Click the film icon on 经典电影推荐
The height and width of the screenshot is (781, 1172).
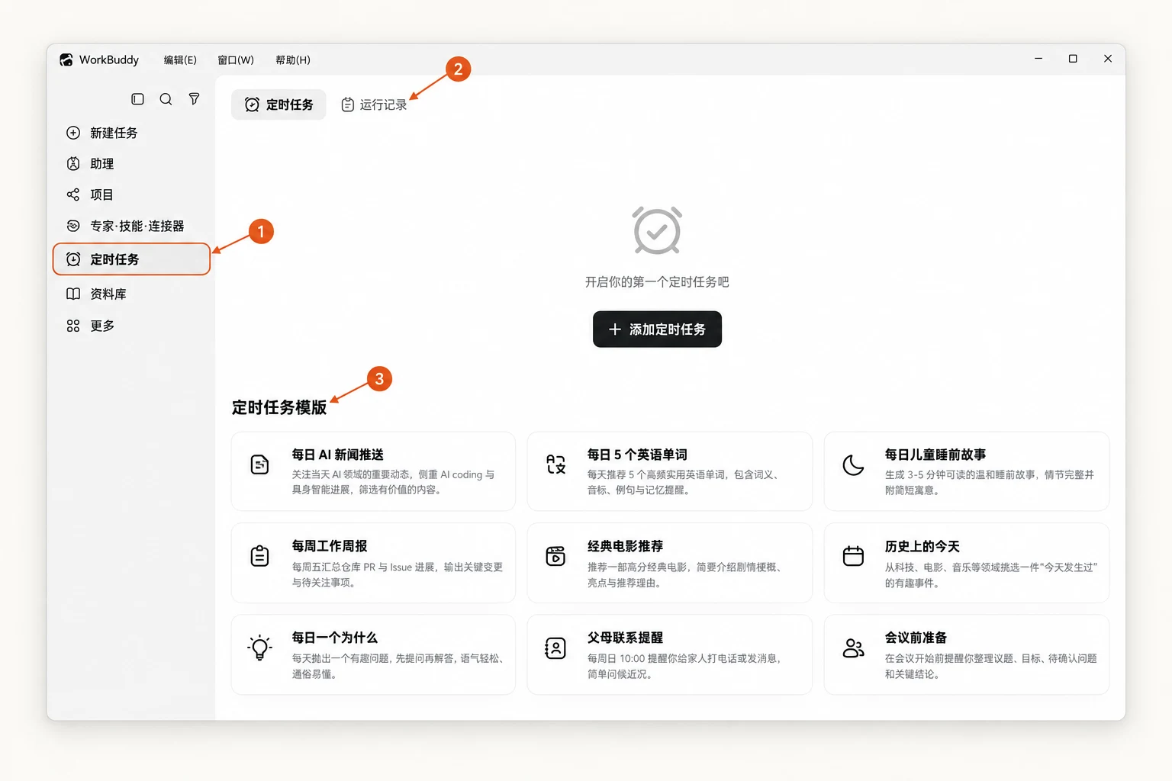556,556
